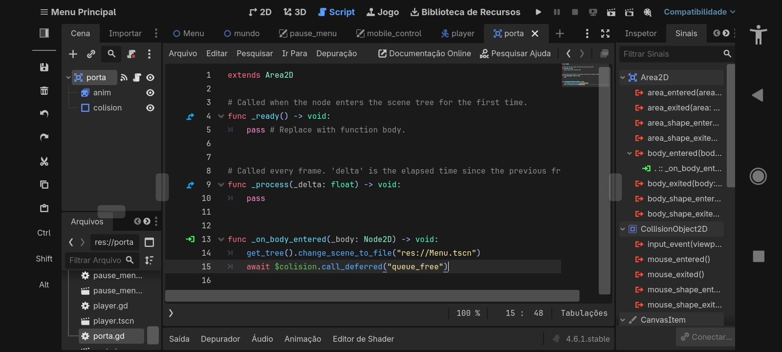Open Documentação Online link
This screenshot has width=782, height=352.
[424, 54]
